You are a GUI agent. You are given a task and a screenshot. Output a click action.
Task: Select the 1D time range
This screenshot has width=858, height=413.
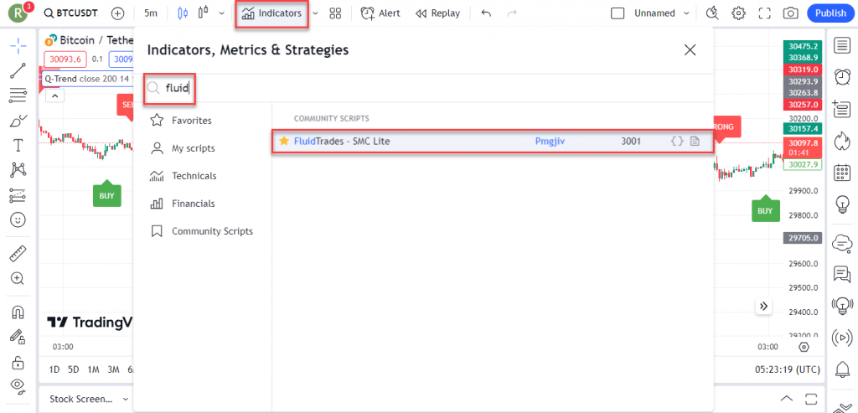tap(54, 369)
